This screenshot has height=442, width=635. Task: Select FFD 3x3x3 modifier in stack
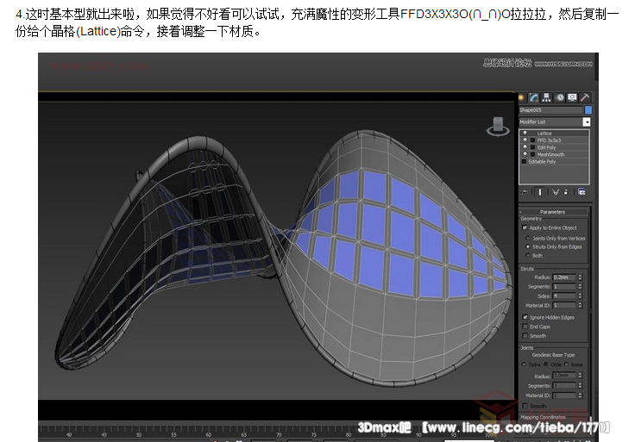[549, 140]
